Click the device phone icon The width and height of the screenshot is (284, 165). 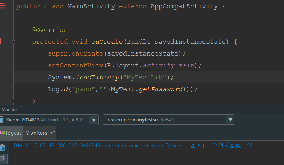tap(1, 120)
